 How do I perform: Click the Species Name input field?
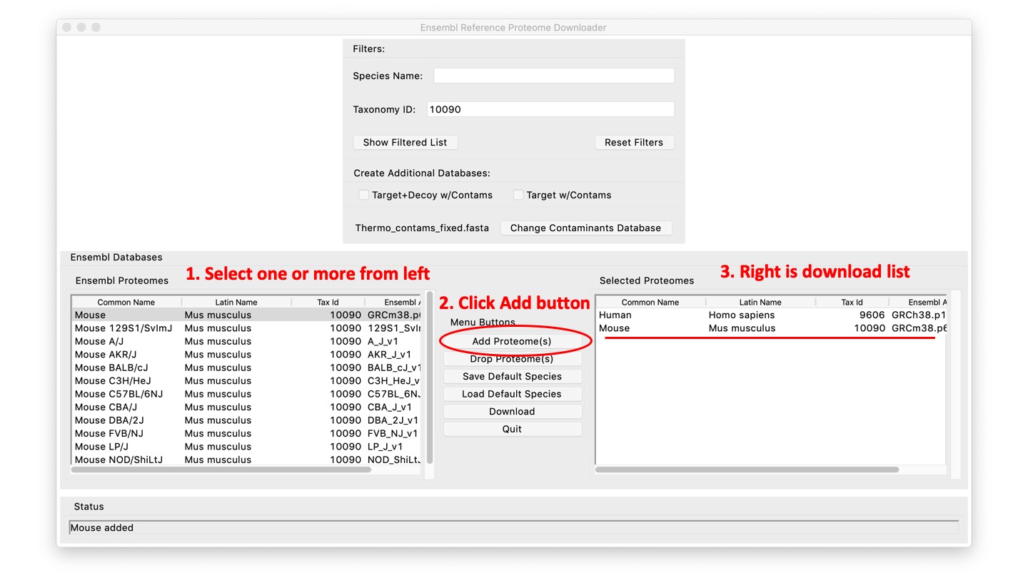click(x=553, y=76)
